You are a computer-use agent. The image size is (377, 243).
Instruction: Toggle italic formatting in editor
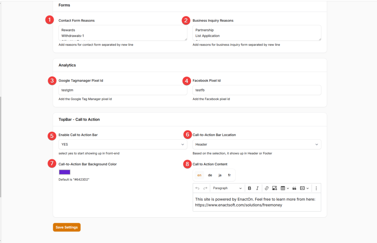pos(257,188)
